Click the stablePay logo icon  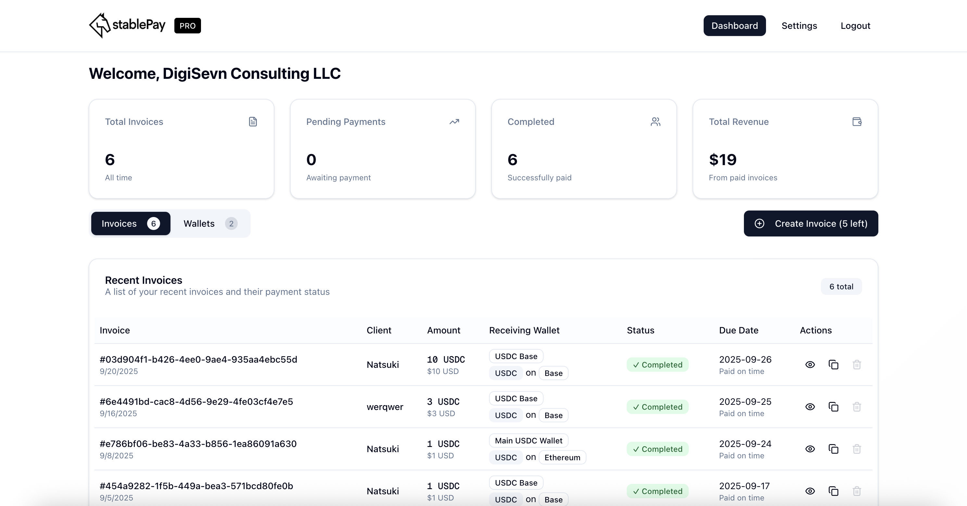(x=99, y=26)
